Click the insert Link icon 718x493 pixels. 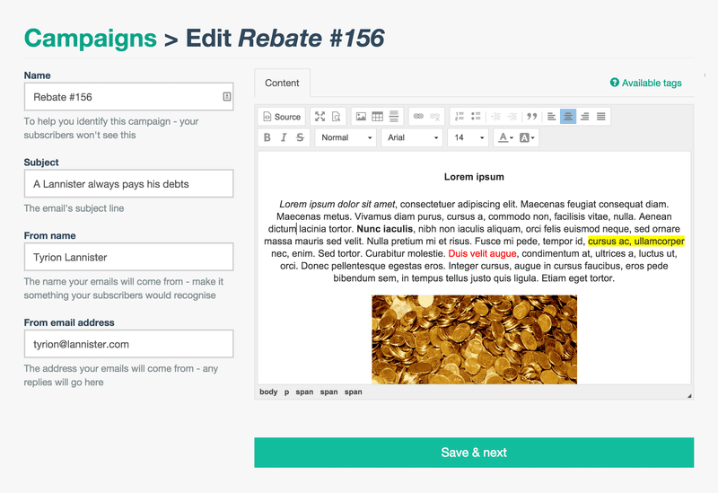(418, 117)
